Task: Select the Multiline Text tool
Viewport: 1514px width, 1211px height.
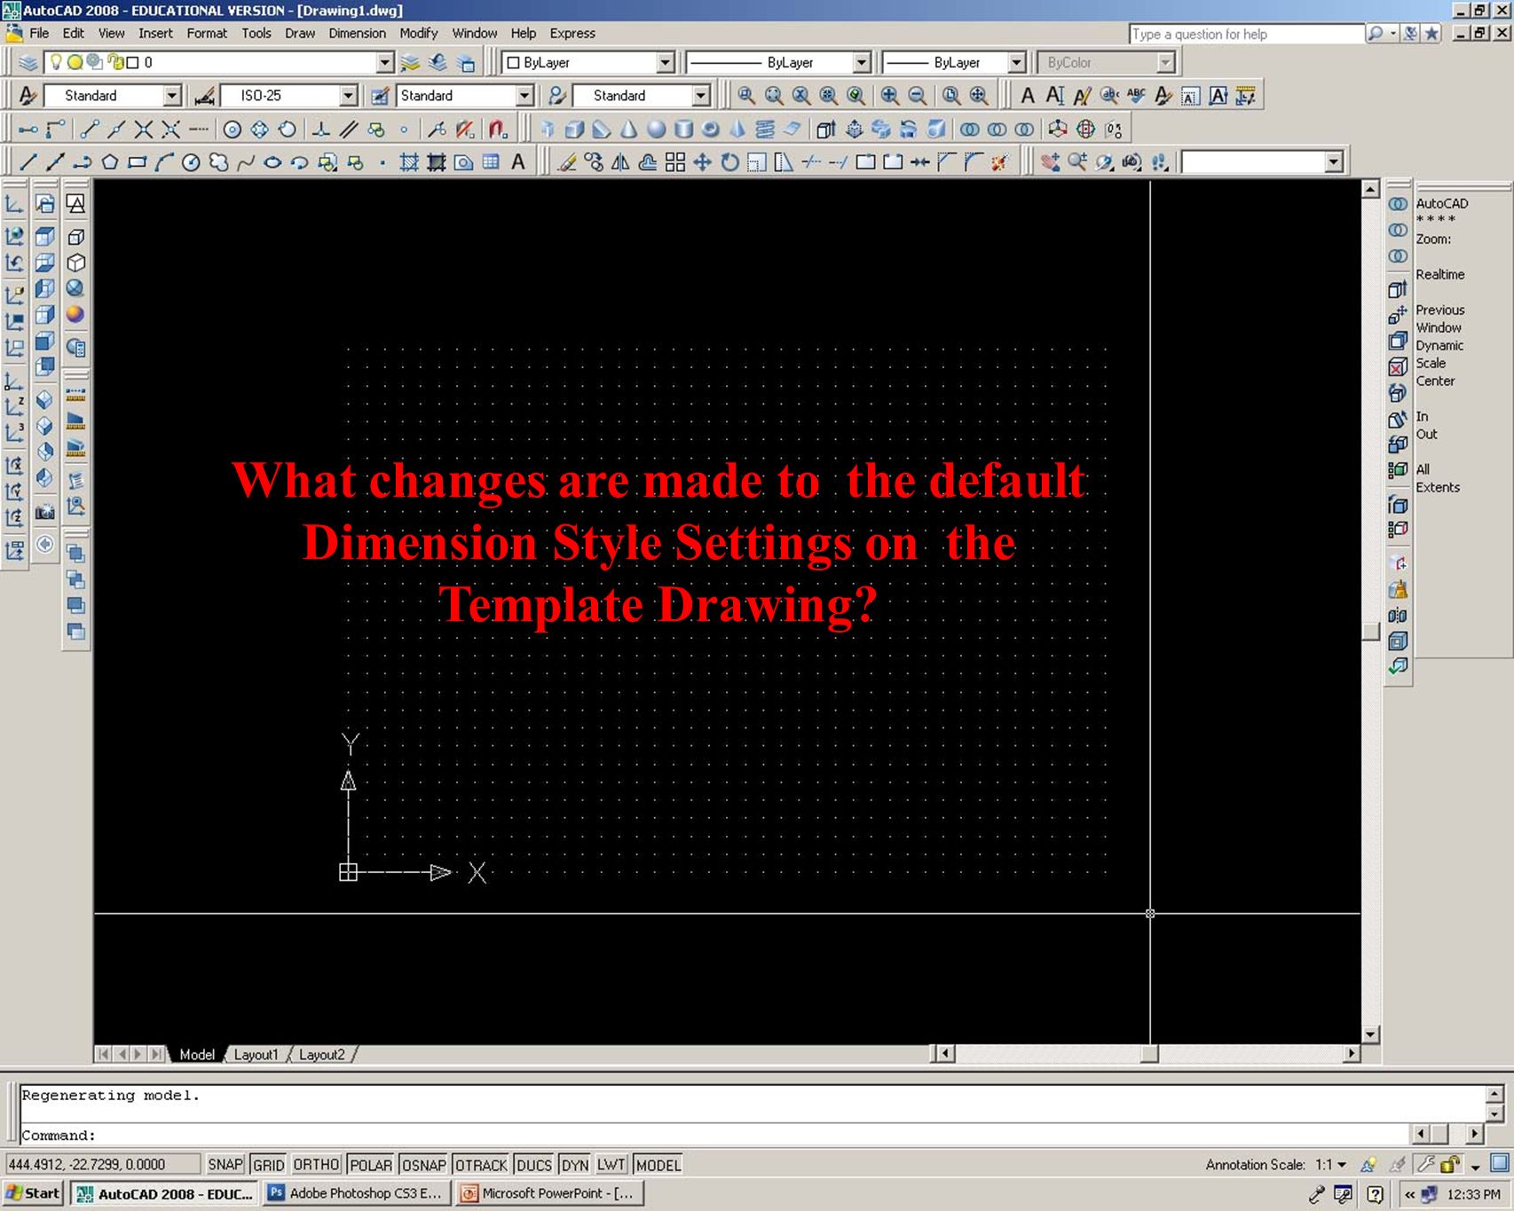Action: click(x=518, y=162)
